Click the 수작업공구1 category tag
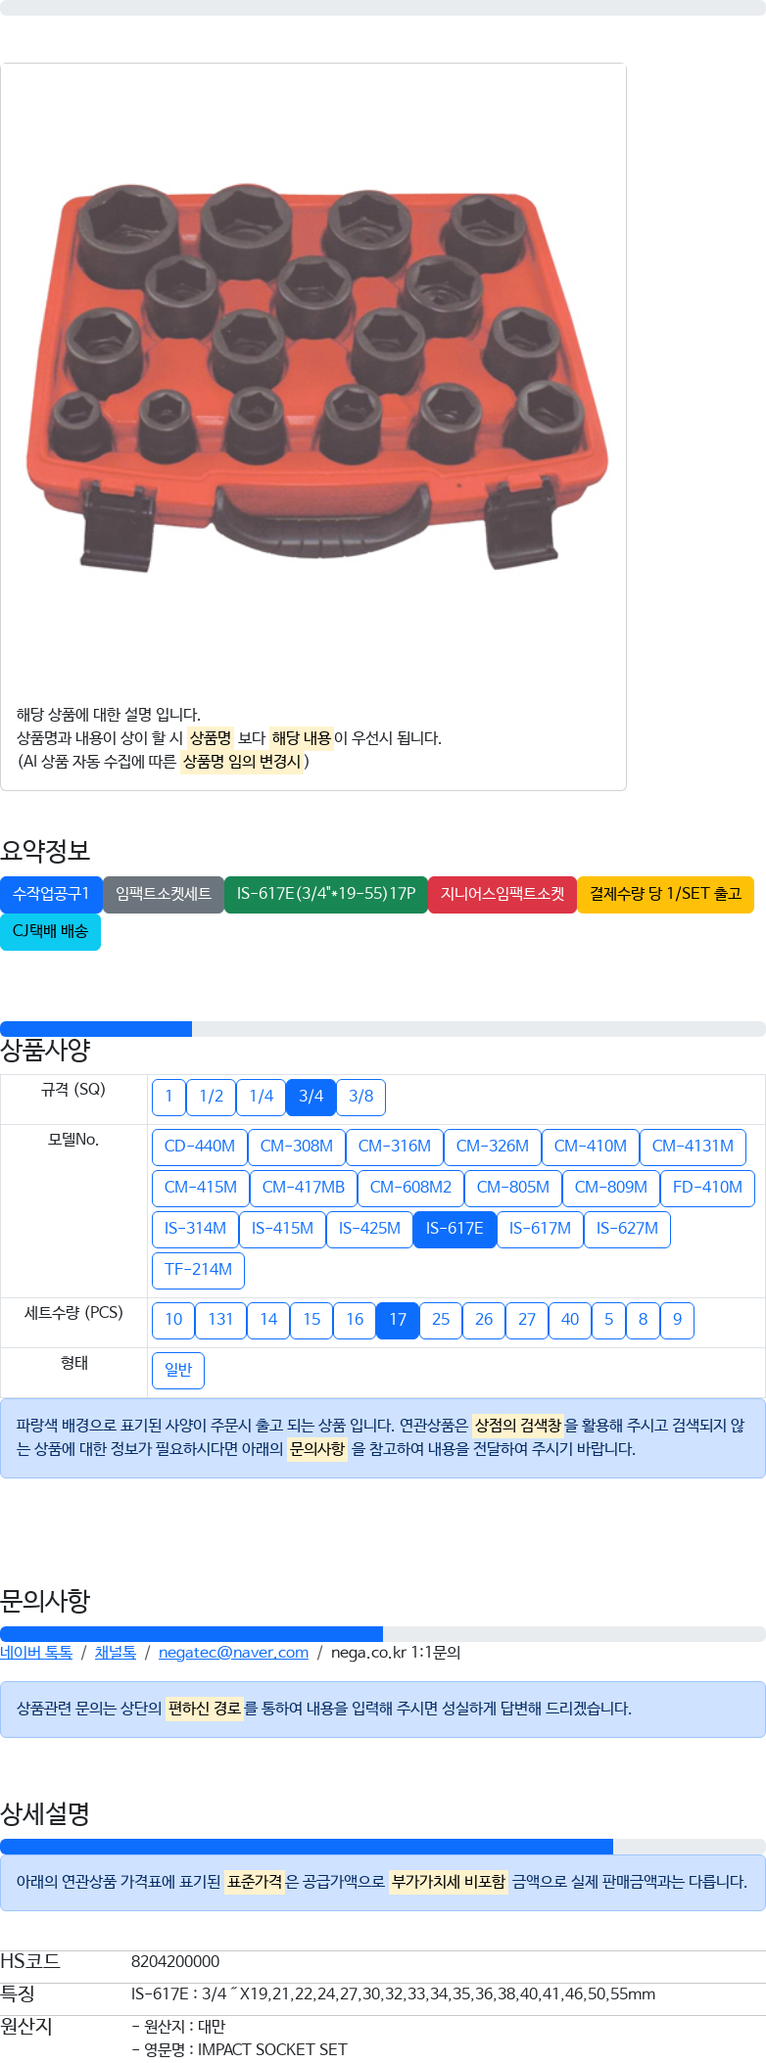This screenshot has height=2063, width=766. point(51,895)
